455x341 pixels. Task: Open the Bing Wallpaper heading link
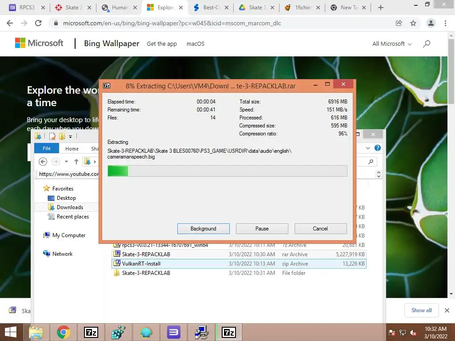pos(112,44)
